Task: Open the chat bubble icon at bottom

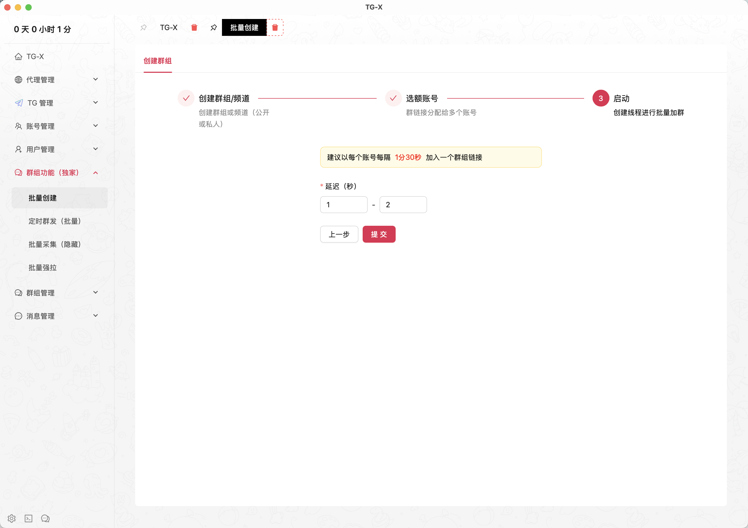Action: click(45, 518)
